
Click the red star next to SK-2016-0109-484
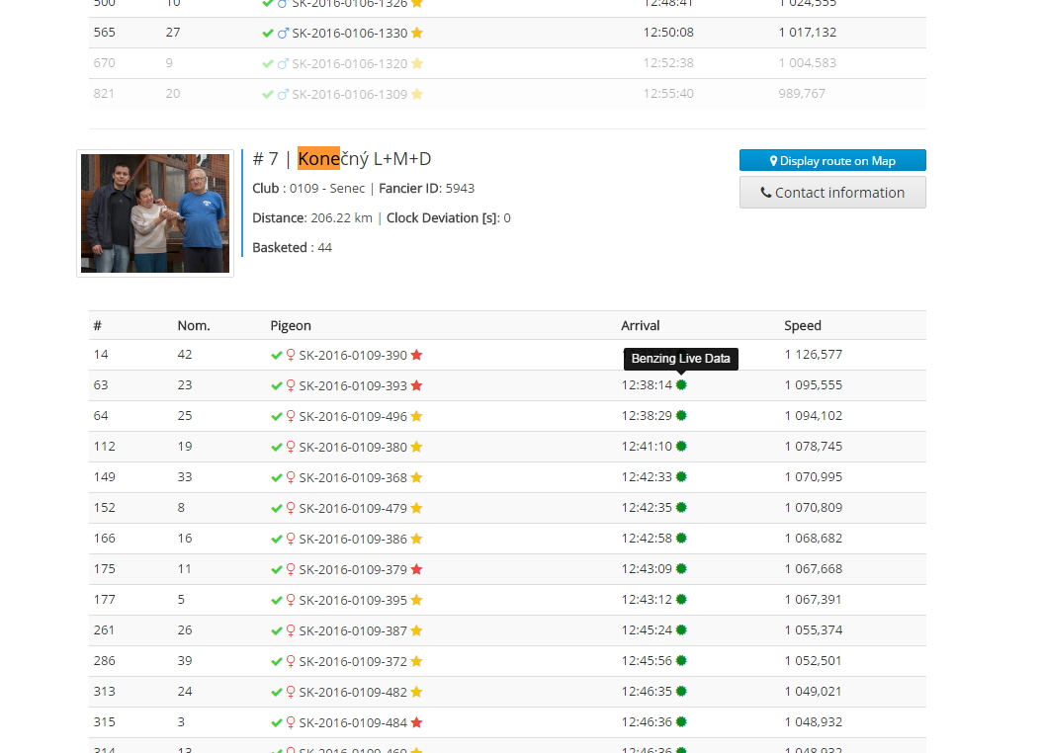click(416, 722)
